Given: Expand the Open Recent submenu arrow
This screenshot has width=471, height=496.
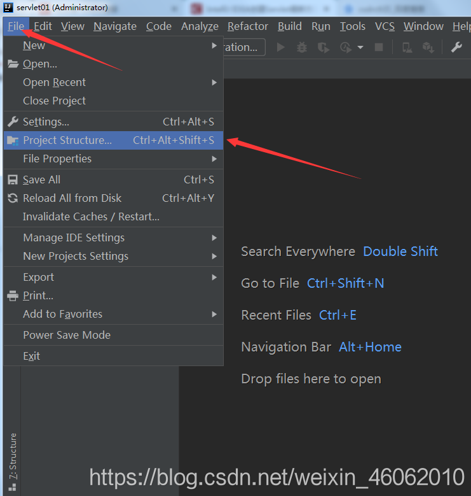Looking at the screenshot, I should coord(214,83).
